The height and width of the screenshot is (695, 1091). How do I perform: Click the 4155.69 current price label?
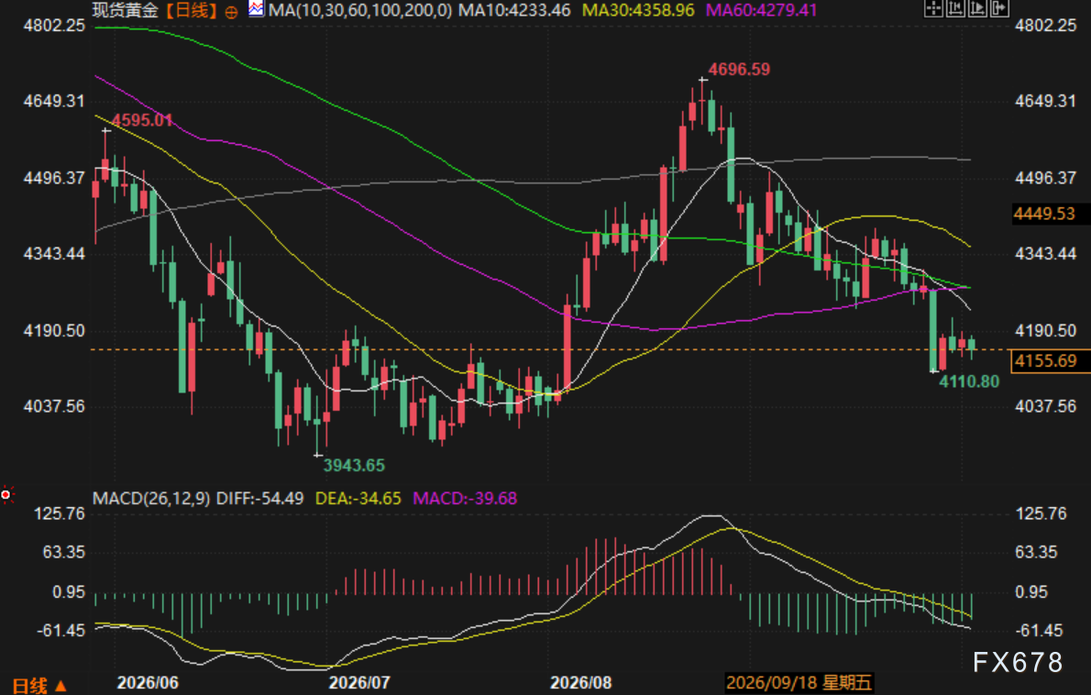(x=1045, y=360)
